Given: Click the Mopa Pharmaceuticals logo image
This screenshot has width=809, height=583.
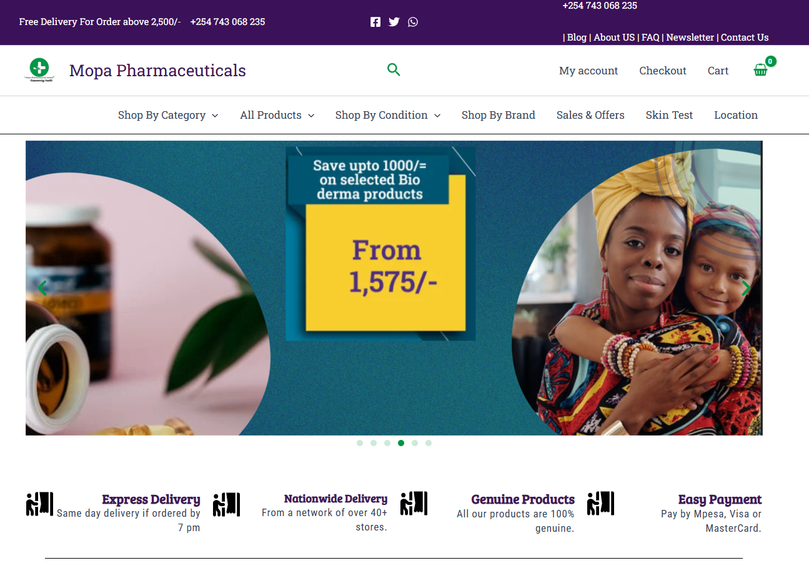Looking at the screenshot, I should click(39, 70).
